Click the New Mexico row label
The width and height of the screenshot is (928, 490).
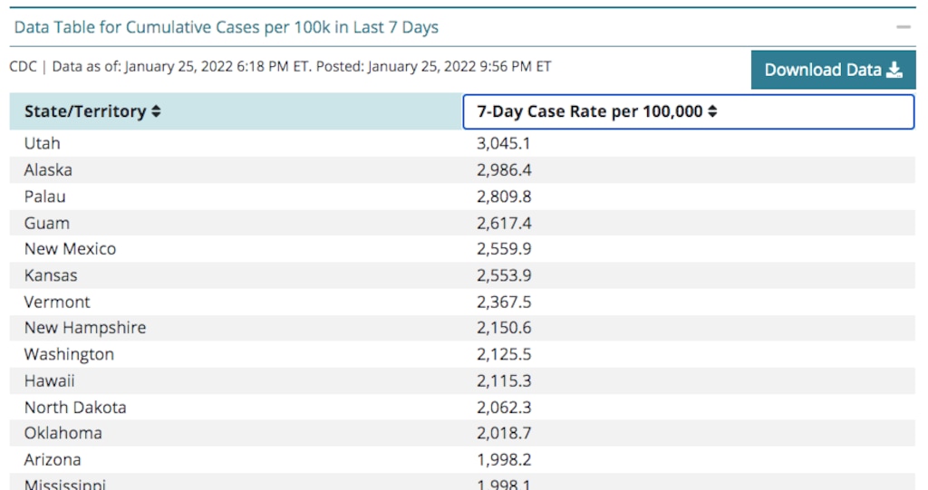click(70, 248)
